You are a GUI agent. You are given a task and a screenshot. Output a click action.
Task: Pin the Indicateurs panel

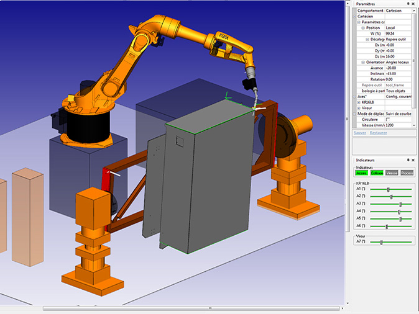tap(408, 159)
